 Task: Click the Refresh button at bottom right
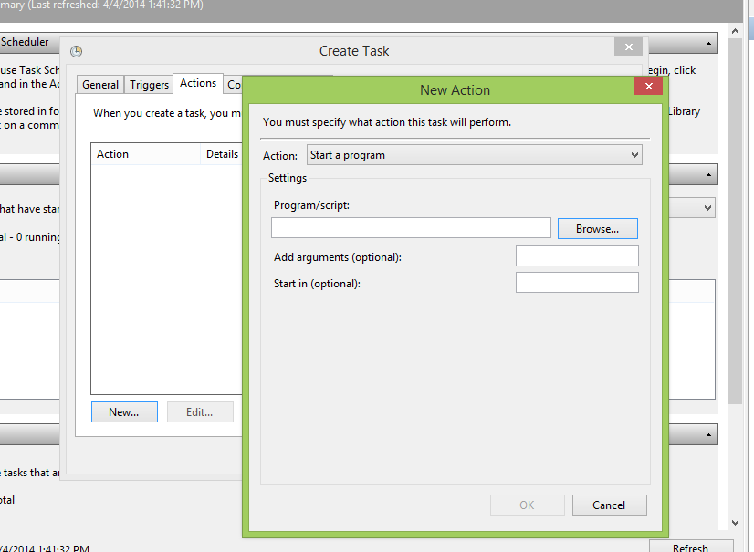(x=690, y=547)
